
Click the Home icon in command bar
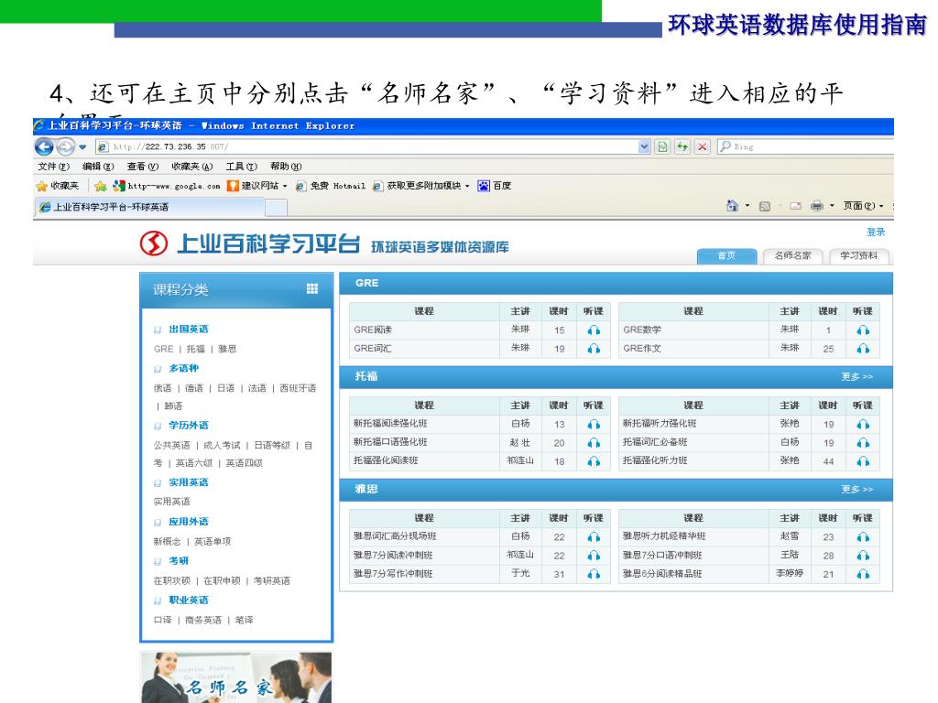coord(732,206)
